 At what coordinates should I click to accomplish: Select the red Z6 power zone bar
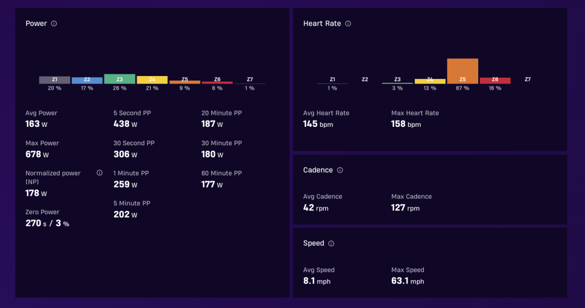217,82
